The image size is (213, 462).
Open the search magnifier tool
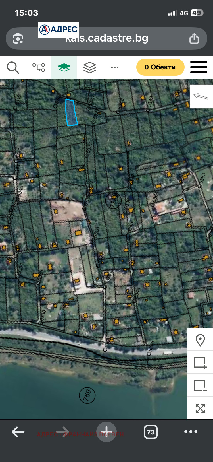point(13,67)
